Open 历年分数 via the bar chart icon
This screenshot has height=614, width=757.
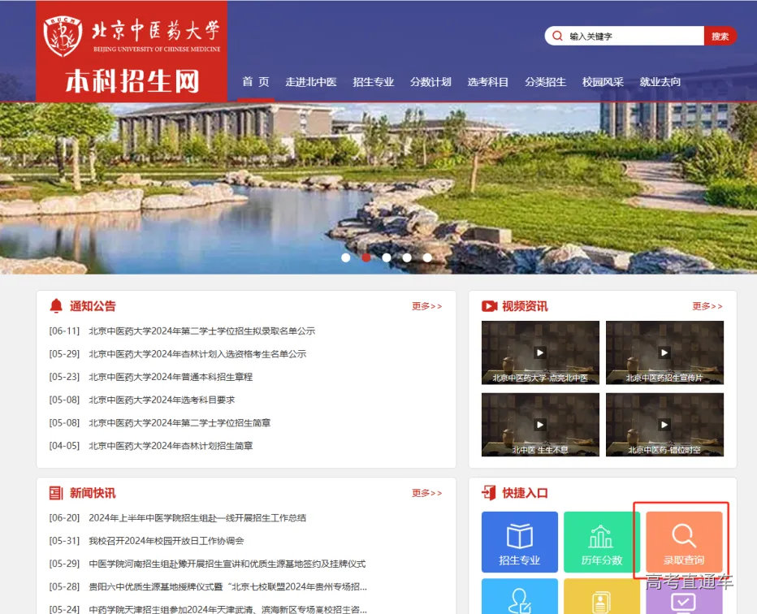(x=601, y=533)
